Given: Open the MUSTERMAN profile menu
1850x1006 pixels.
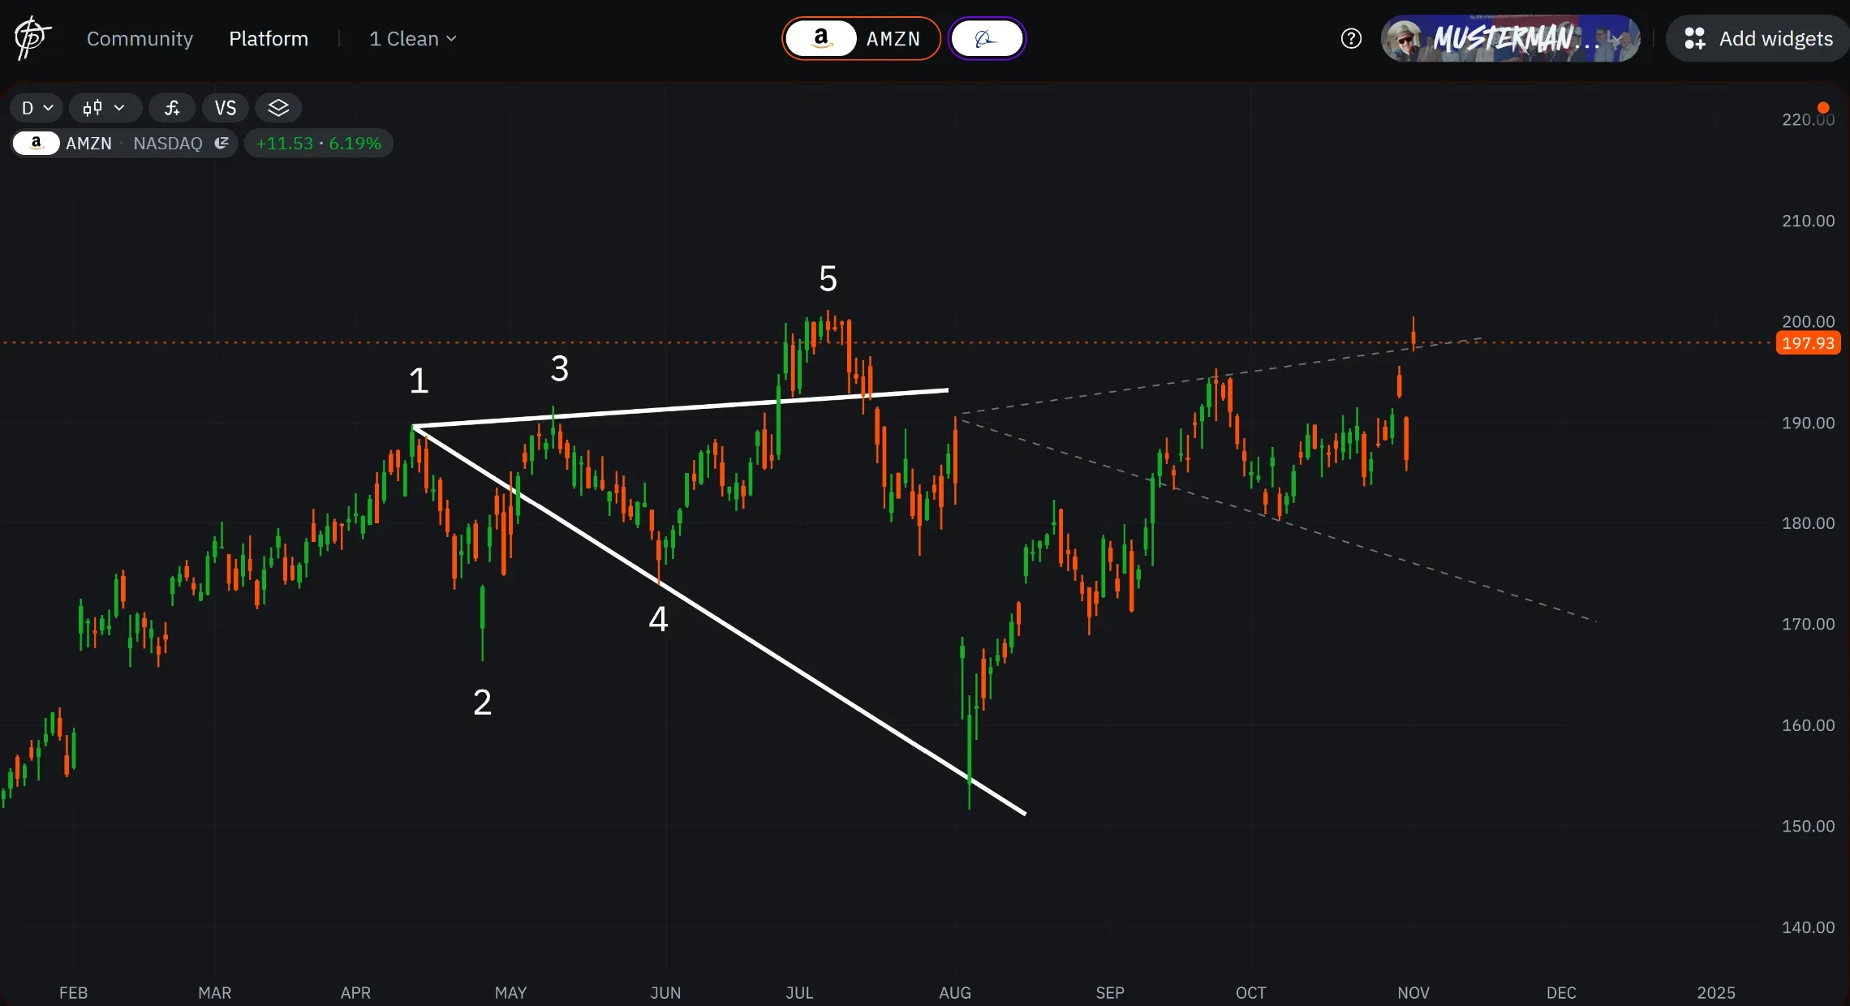Looking at the screenshot, I should (x=1511, y=38).
